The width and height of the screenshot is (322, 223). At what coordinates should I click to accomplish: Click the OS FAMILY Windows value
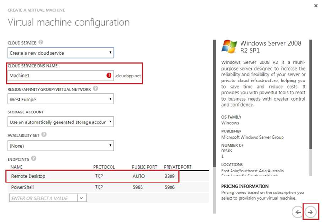click(230, 123)
